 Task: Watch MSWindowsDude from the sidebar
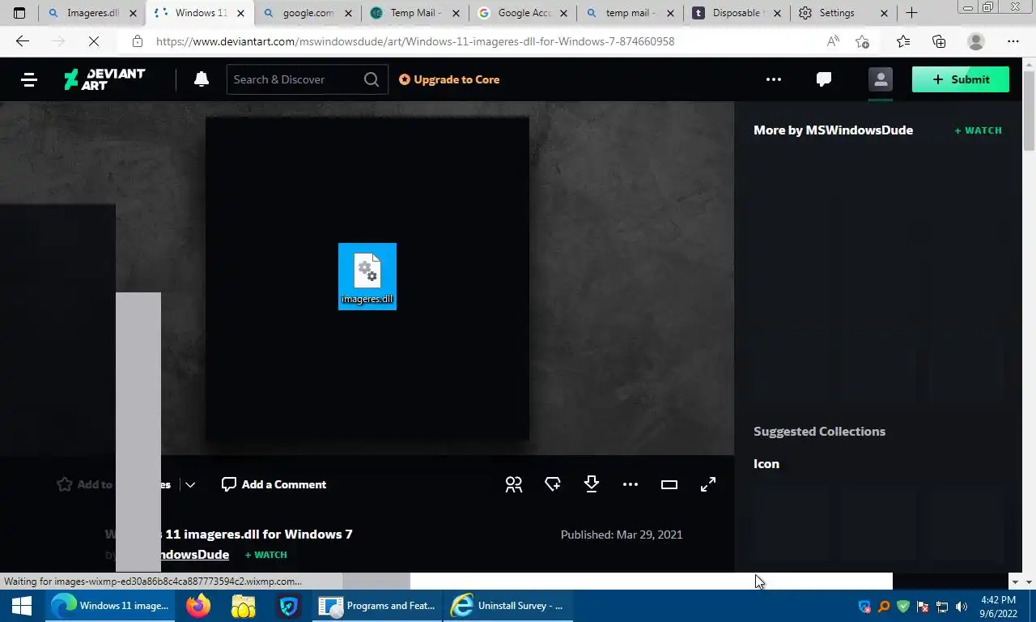coord(979,130)
